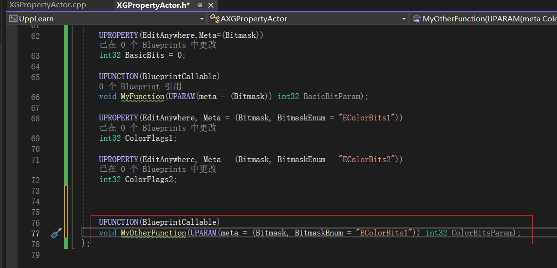This screenshot has height=268, width=557.
Task: Click line number 71 in the margin
Action: (36, 160)
